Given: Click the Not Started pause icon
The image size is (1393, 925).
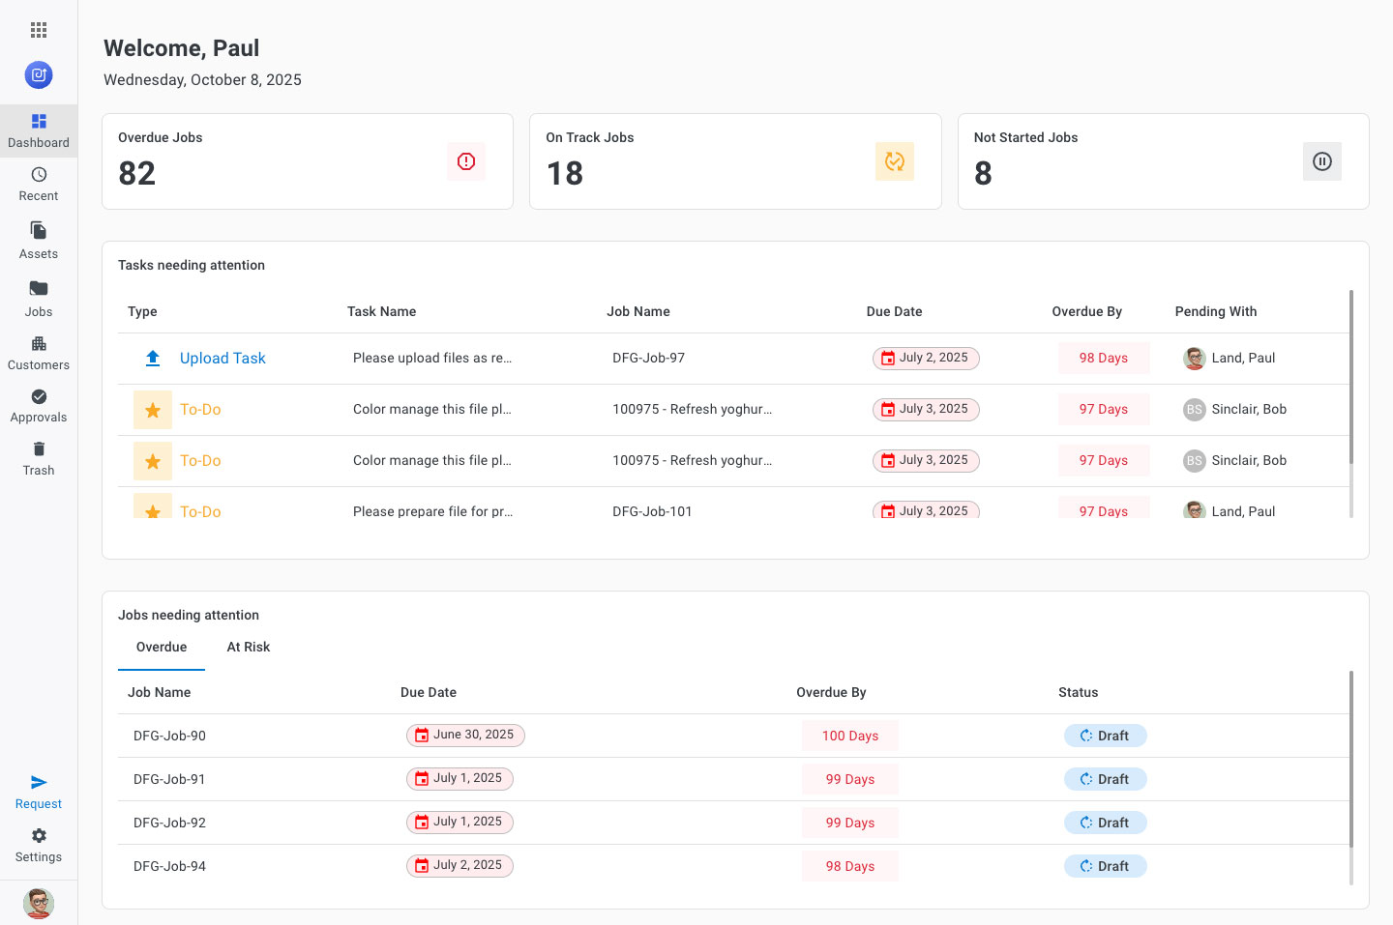Looking at the screenshot, I should pos(1321,161).
